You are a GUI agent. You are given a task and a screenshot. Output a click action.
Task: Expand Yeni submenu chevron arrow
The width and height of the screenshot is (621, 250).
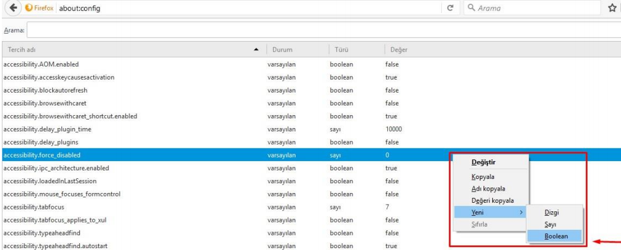[521, 213]
